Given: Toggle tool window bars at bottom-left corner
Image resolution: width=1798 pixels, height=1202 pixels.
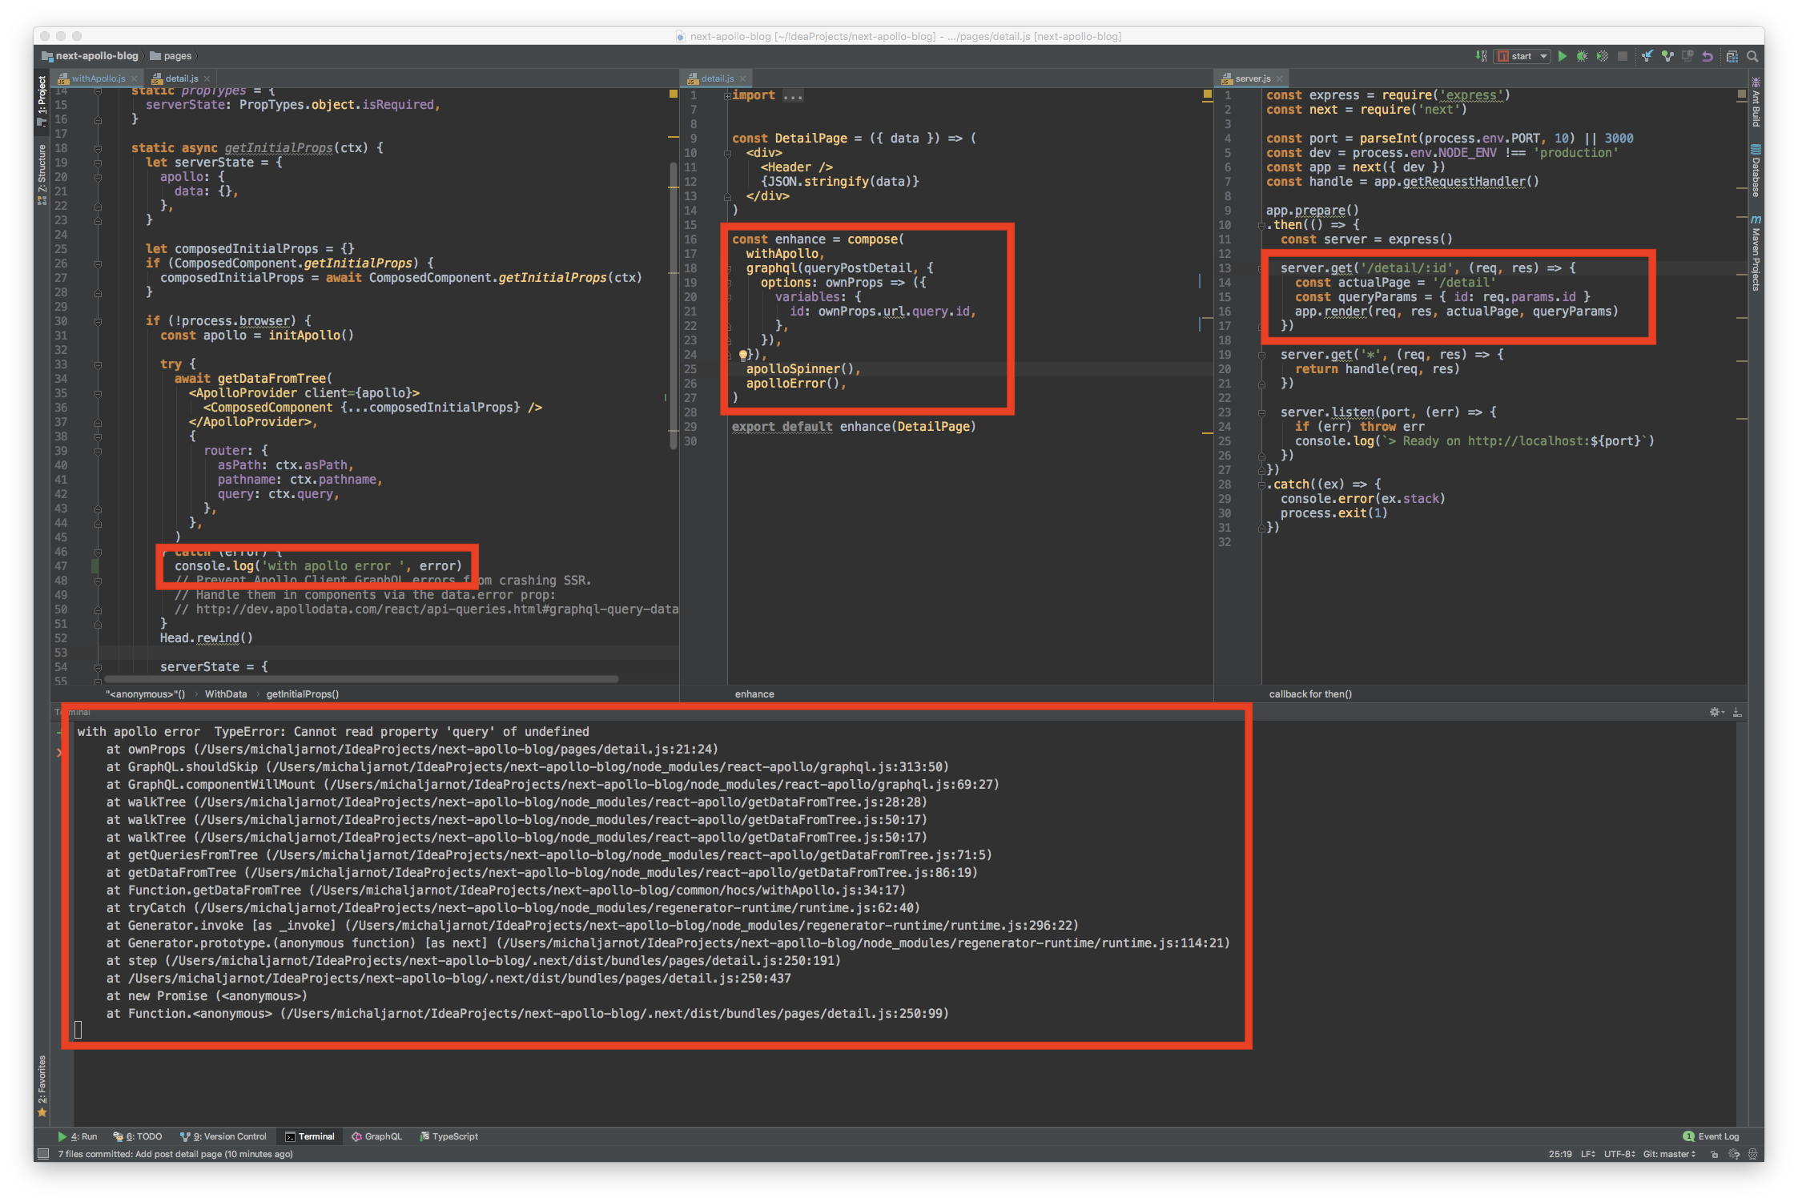Looking at the screenshot, I should pos(43,1154).
